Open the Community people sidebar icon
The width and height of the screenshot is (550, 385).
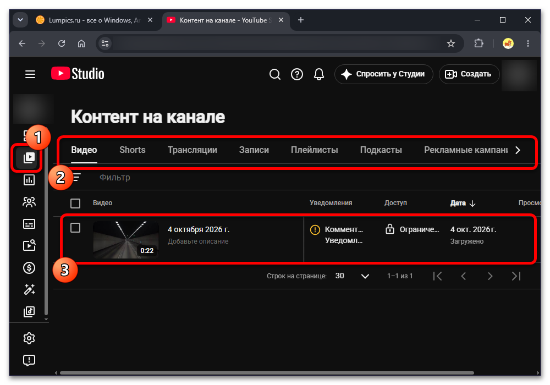(29, 202)
